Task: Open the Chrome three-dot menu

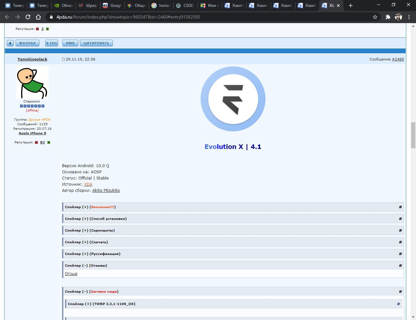Action: point(409,17)
